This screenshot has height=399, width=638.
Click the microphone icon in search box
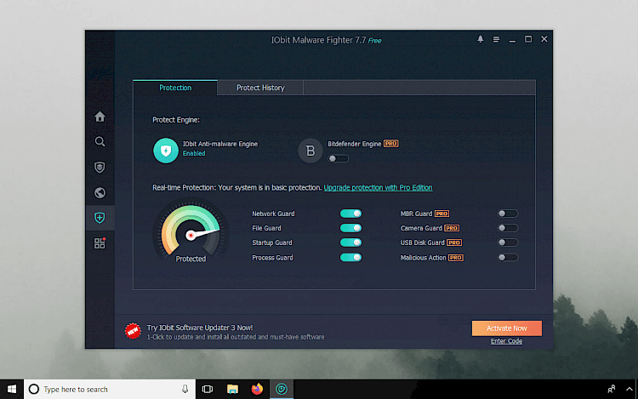[185, 390]
